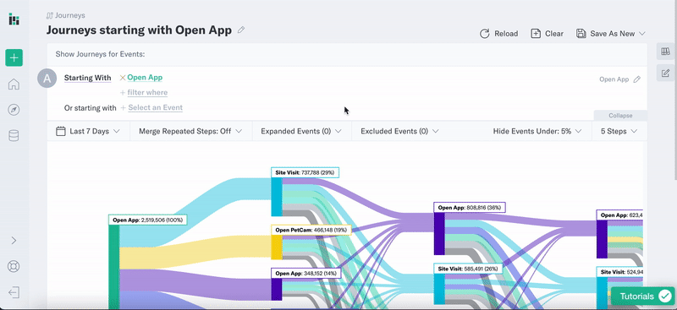The image size is (677, 310).
Task: Click the yellow Open PetCam node
Action: click(277, 247)
